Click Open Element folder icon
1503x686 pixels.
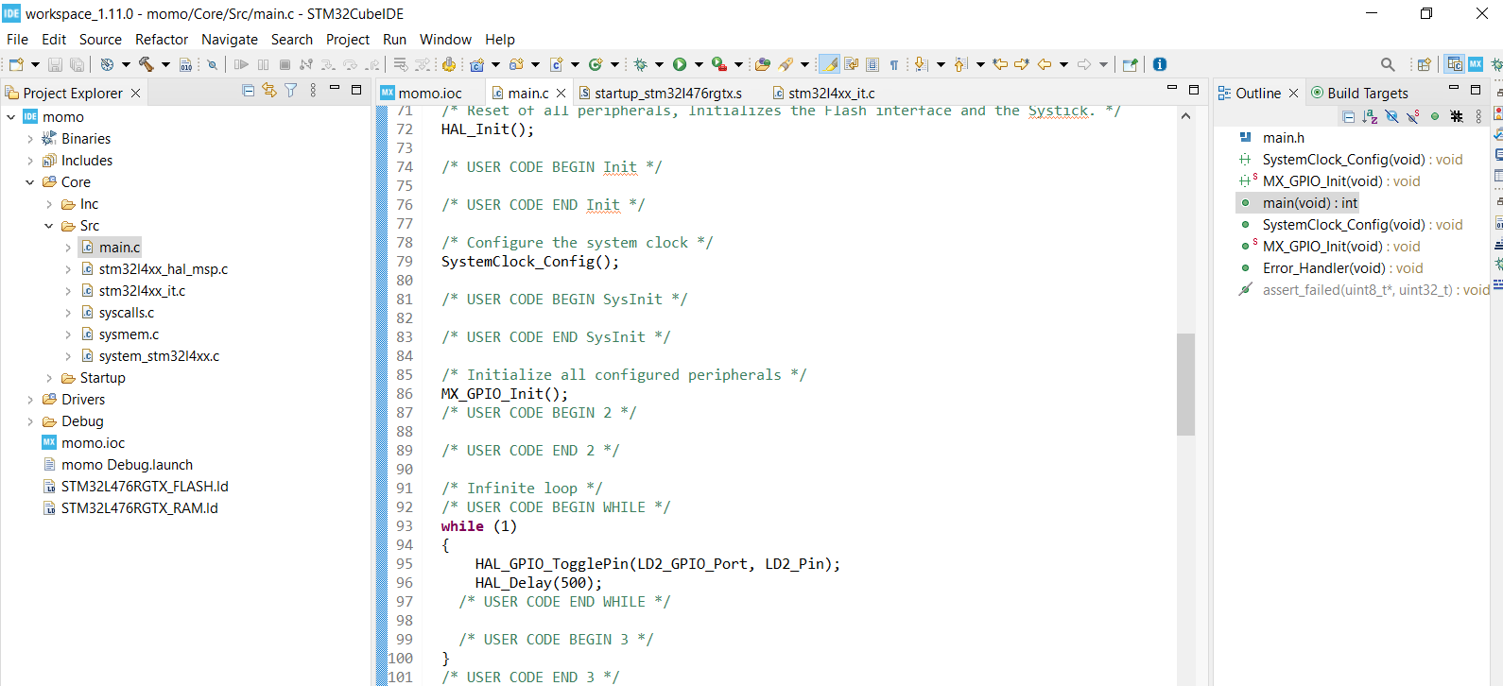point(762,64)
